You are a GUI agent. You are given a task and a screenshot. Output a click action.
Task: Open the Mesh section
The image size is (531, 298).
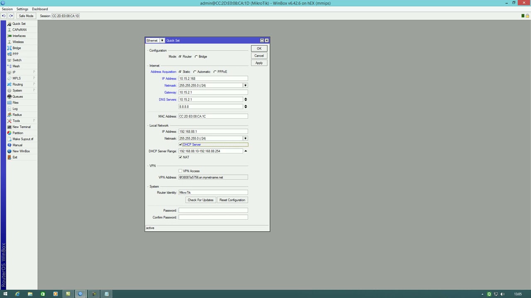pos(16,66)
